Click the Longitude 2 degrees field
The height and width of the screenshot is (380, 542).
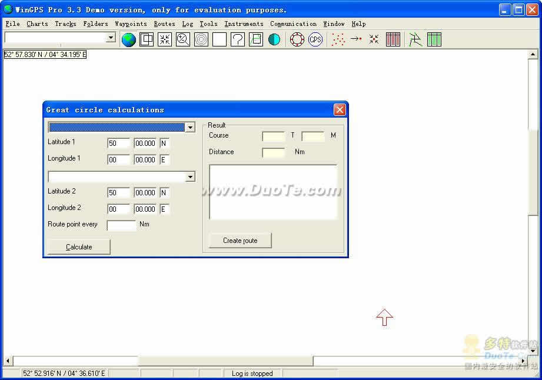point(118,209)
